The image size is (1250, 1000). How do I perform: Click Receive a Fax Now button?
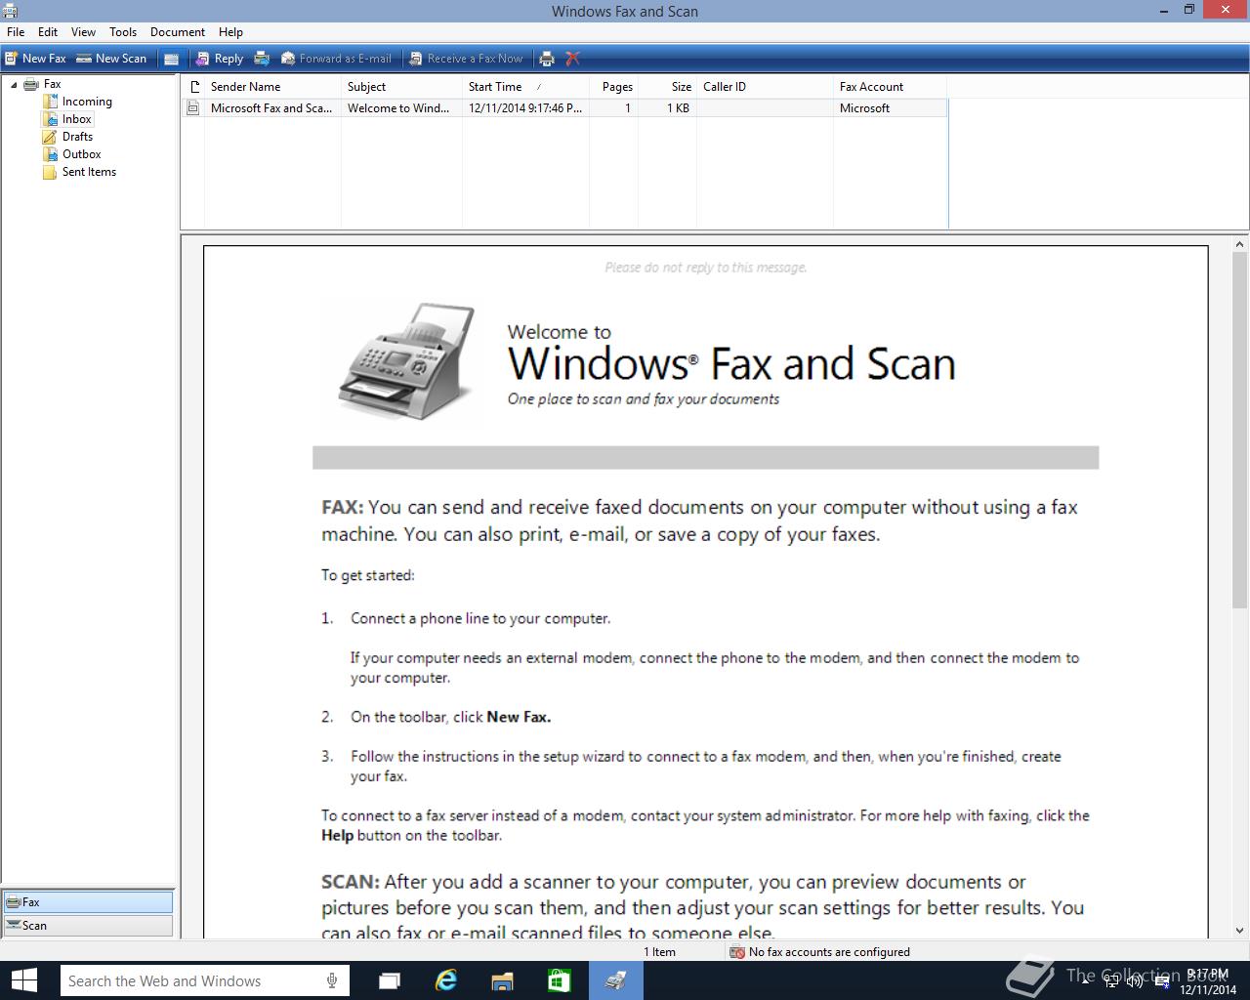[x=466, y=59]
